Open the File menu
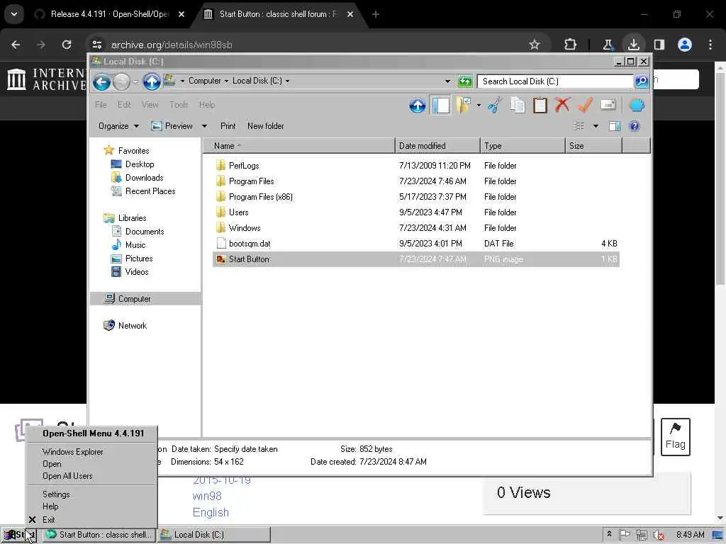 pyautogui.click(x=101, y=105)
